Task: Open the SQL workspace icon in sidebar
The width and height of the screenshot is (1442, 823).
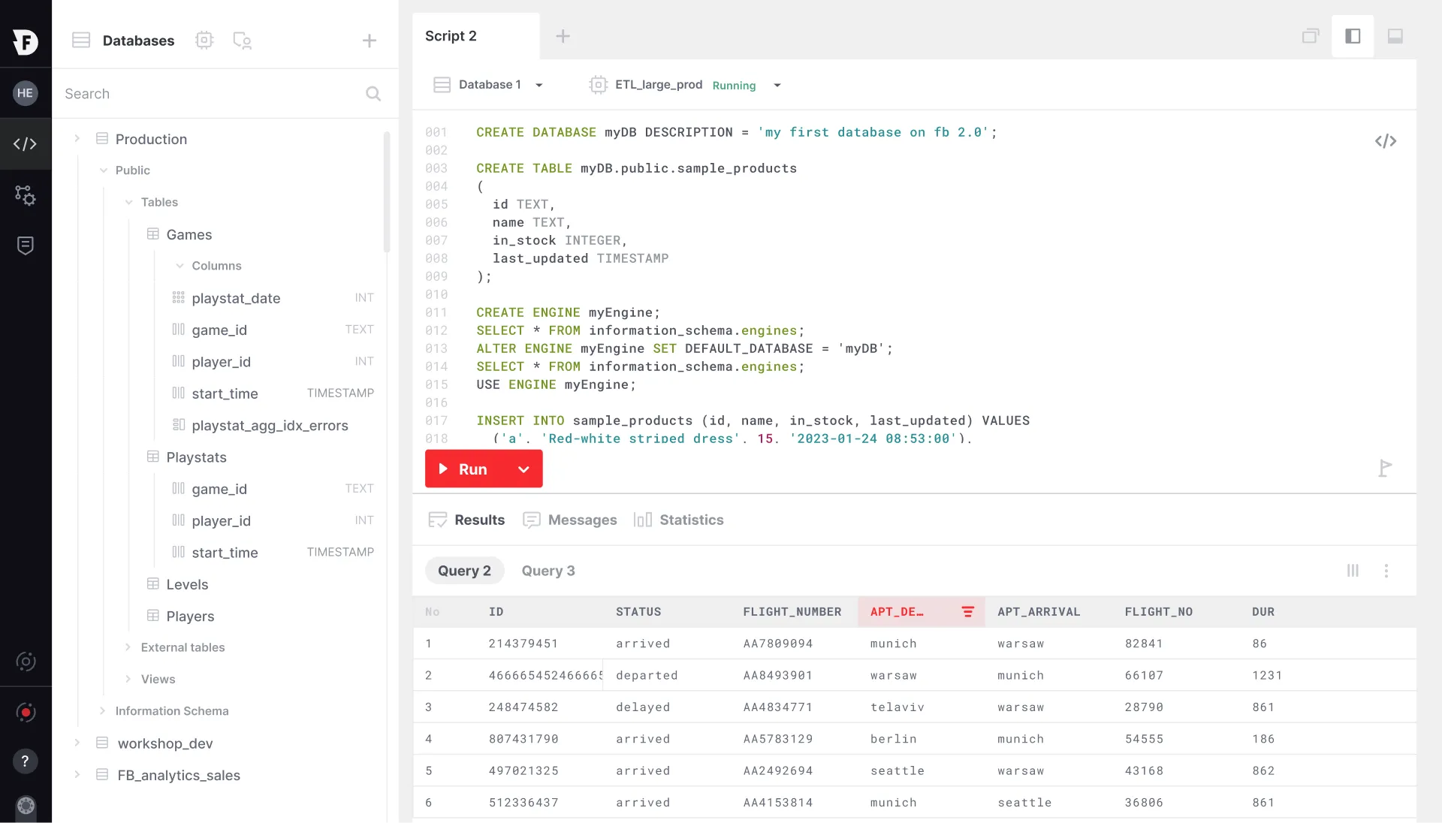Action: [25, 143]
